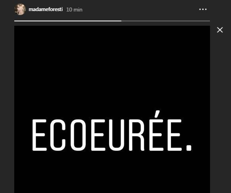This screenshot has width=231, height=193.
Task: Tap the black area below the story text
Action: click(112, 172)
